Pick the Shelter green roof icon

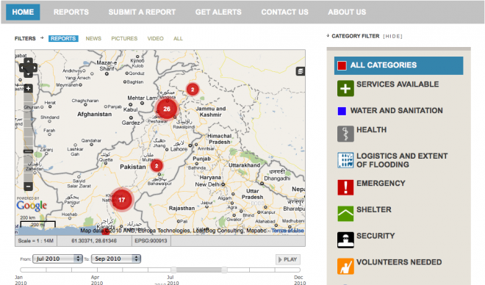345,214
